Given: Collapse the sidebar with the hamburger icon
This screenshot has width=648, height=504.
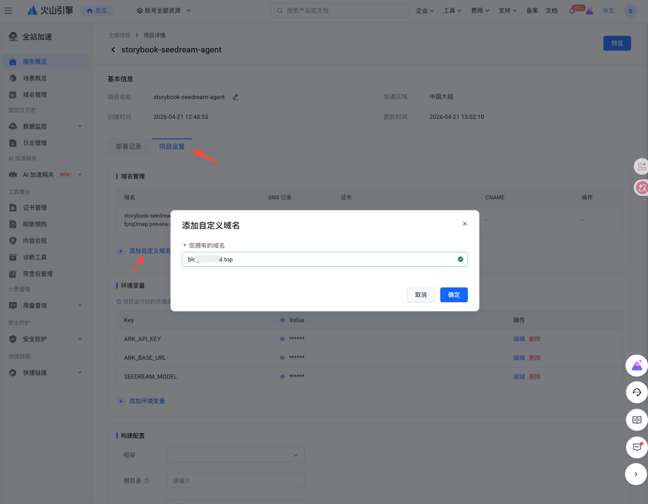Looking at the screenshot, I should [x=8, y=10].
